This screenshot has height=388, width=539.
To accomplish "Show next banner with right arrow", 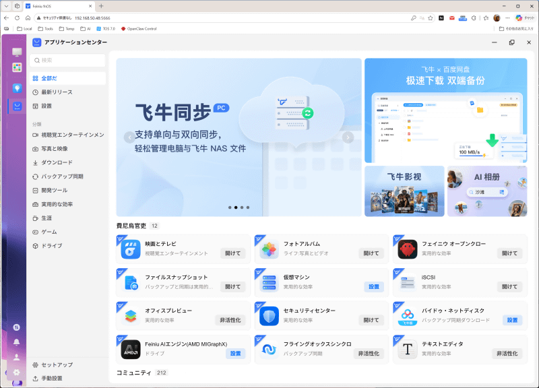I will pos(348,137).
